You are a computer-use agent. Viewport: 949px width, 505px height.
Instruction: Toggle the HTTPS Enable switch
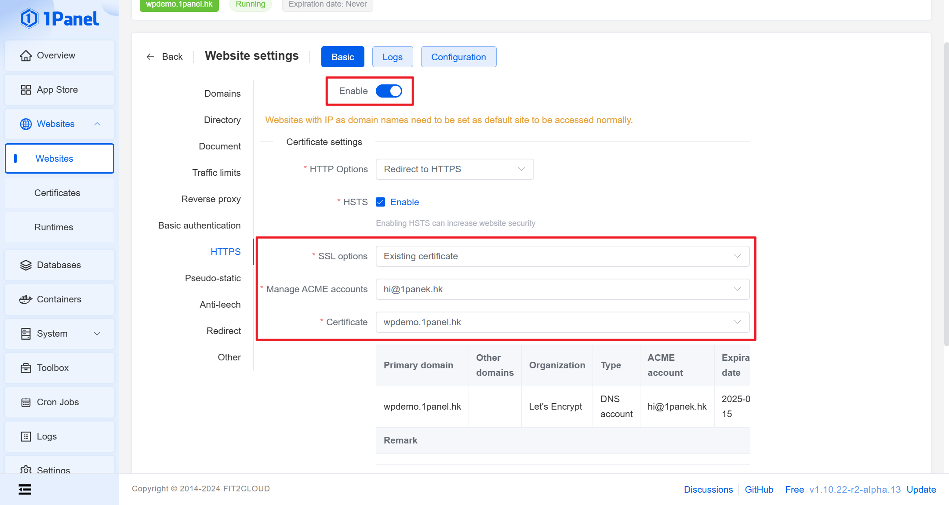[389, 91]
